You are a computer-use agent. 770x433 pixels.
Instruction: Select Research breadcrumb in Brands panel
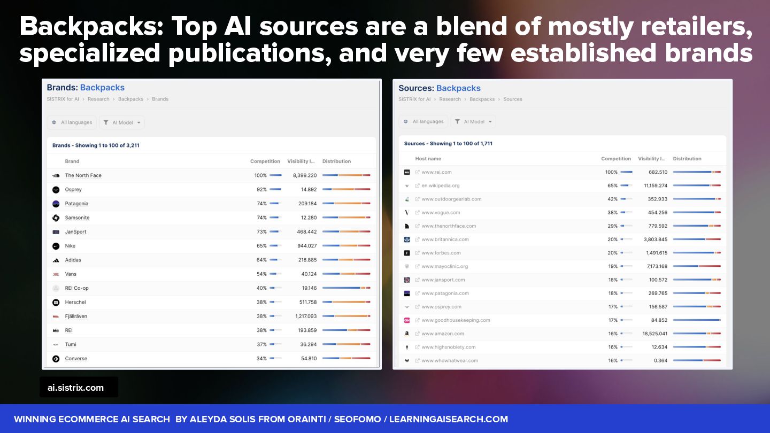click(98, 99)
